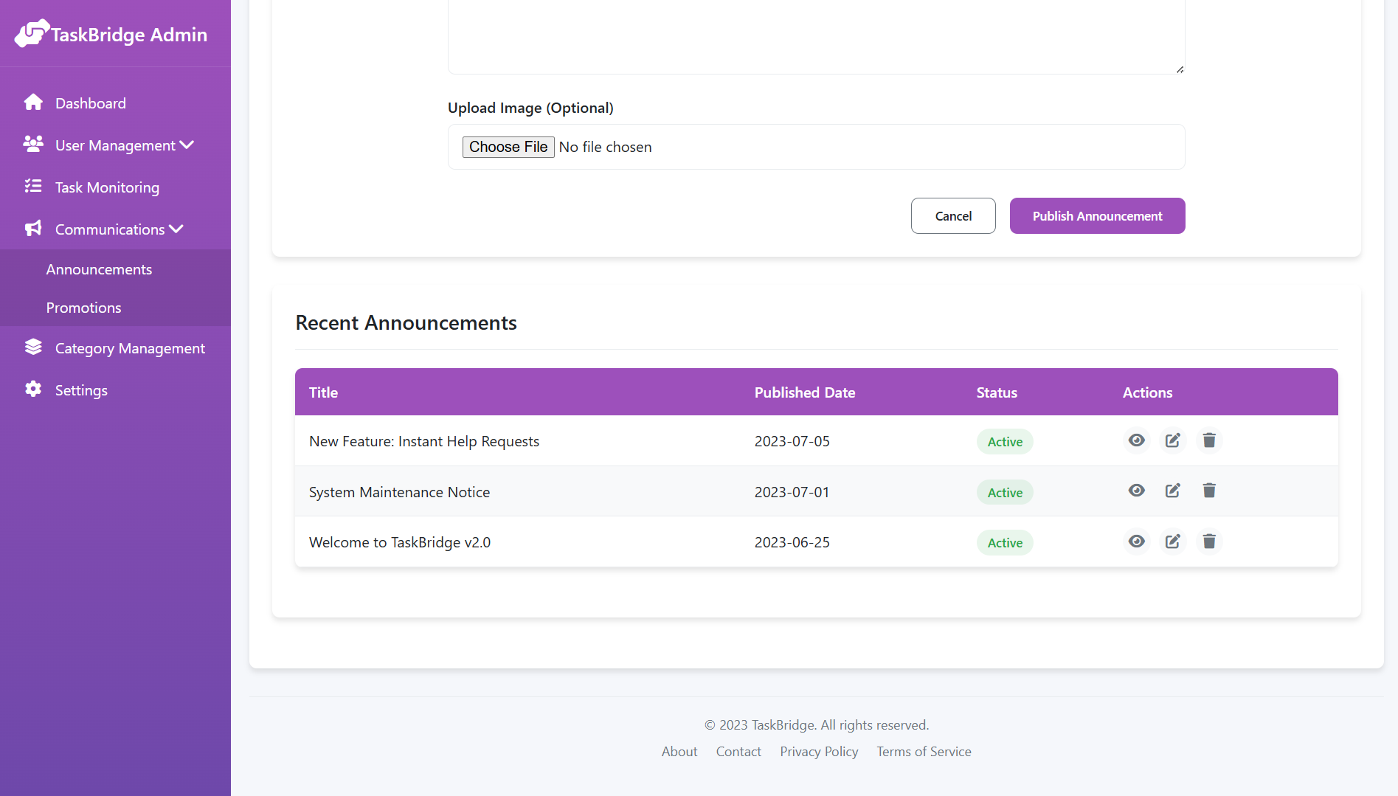Image resolution: width=1398 pixels, height=796 pixels.
Task: Edit the New Feature: Instant Help Requests announcement
Action: (x=1172, y=440)
